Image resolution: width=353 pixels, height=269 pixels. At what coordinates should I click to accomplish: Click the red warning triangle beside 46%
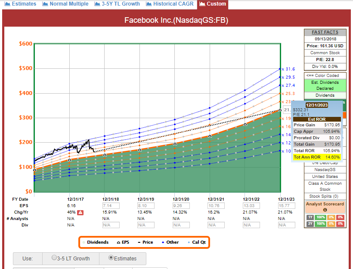tap(80, 212)
